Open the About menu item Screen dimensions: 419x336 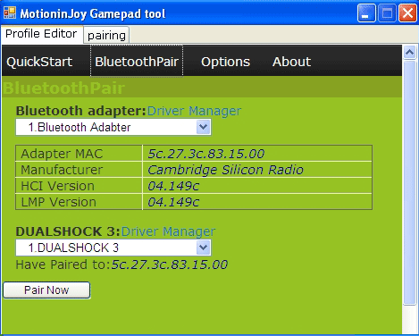coord(291,62)
